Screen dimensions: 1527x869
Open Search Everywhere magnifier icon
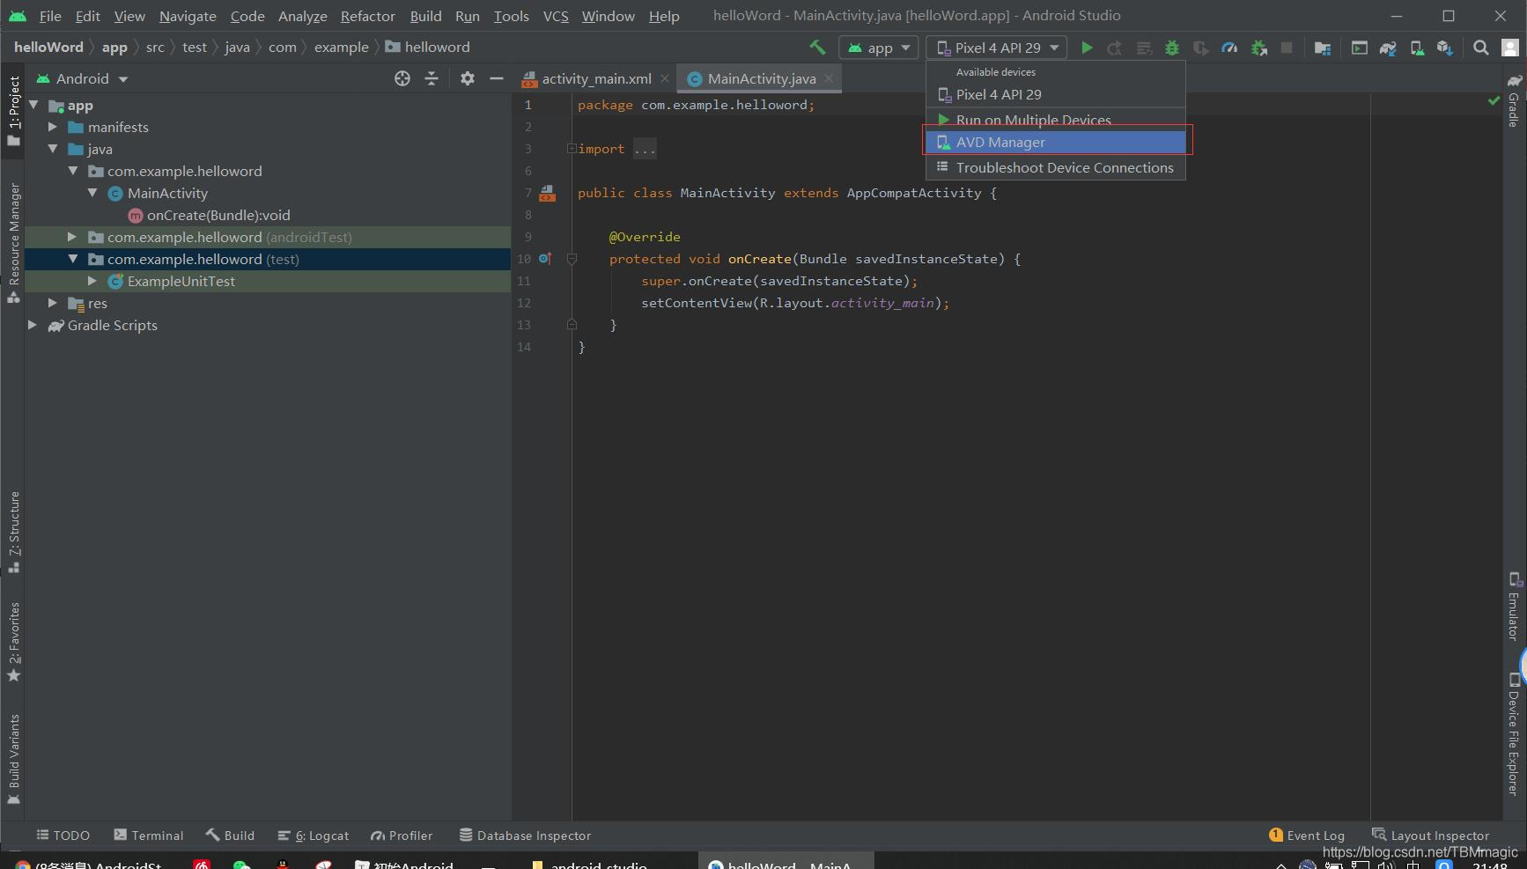click(x=1481, y=48)
